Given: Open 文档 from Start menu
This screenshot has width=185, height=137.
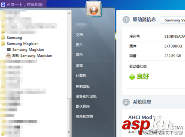Looking at the screenshot, I should 79,35.
